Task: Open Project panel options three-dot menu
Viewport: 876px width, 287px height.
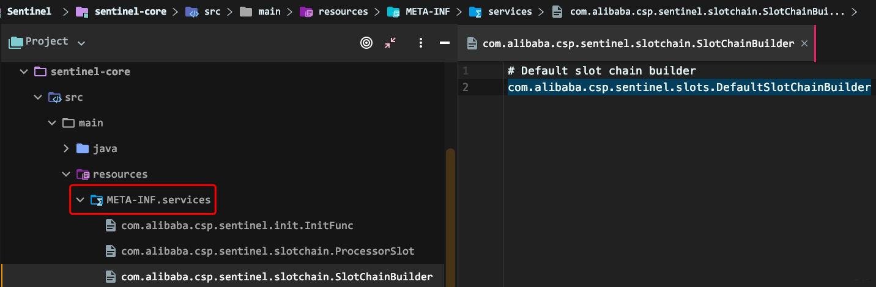Action: click(x=421, y=43)
